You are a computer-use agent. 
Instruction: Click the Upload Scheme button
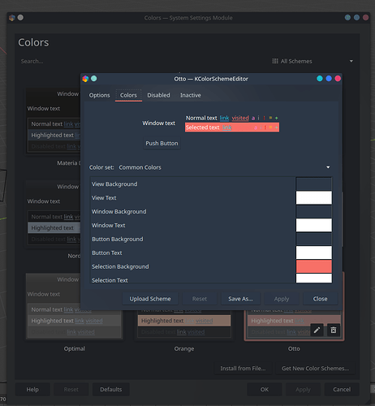150,299
